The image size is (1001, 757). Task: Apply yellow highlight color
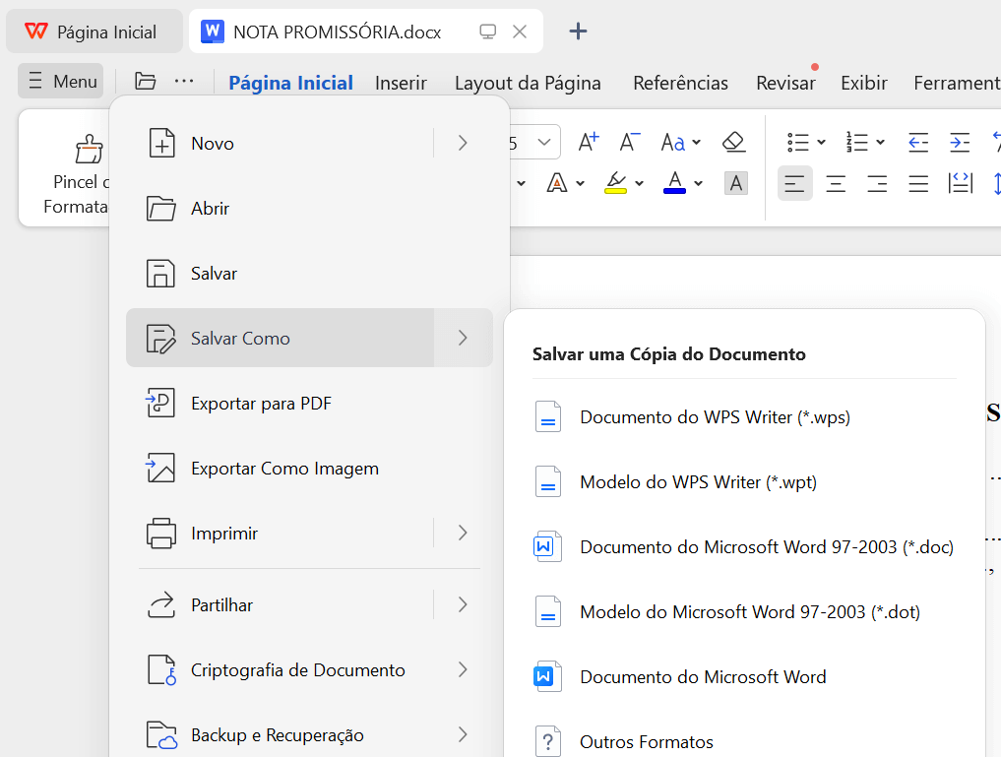616,183
